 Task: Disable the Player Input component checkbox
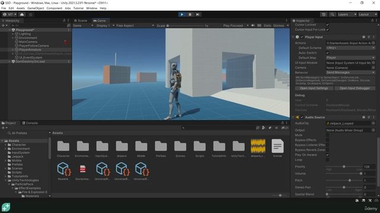(302, 37)
